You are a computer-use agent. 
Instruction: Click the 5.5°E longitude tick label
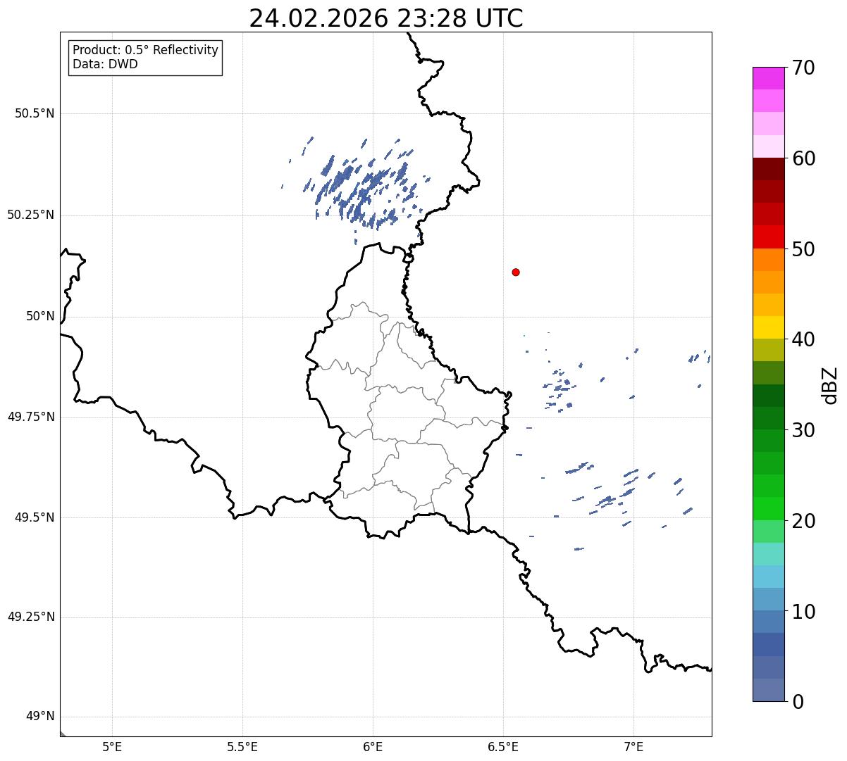[243, 746]
